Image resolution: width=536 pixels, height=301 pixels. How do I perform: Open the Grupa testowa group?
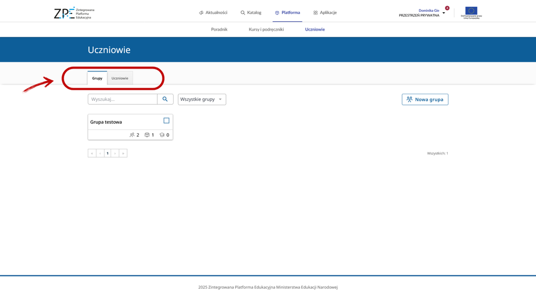pos(106,122)
